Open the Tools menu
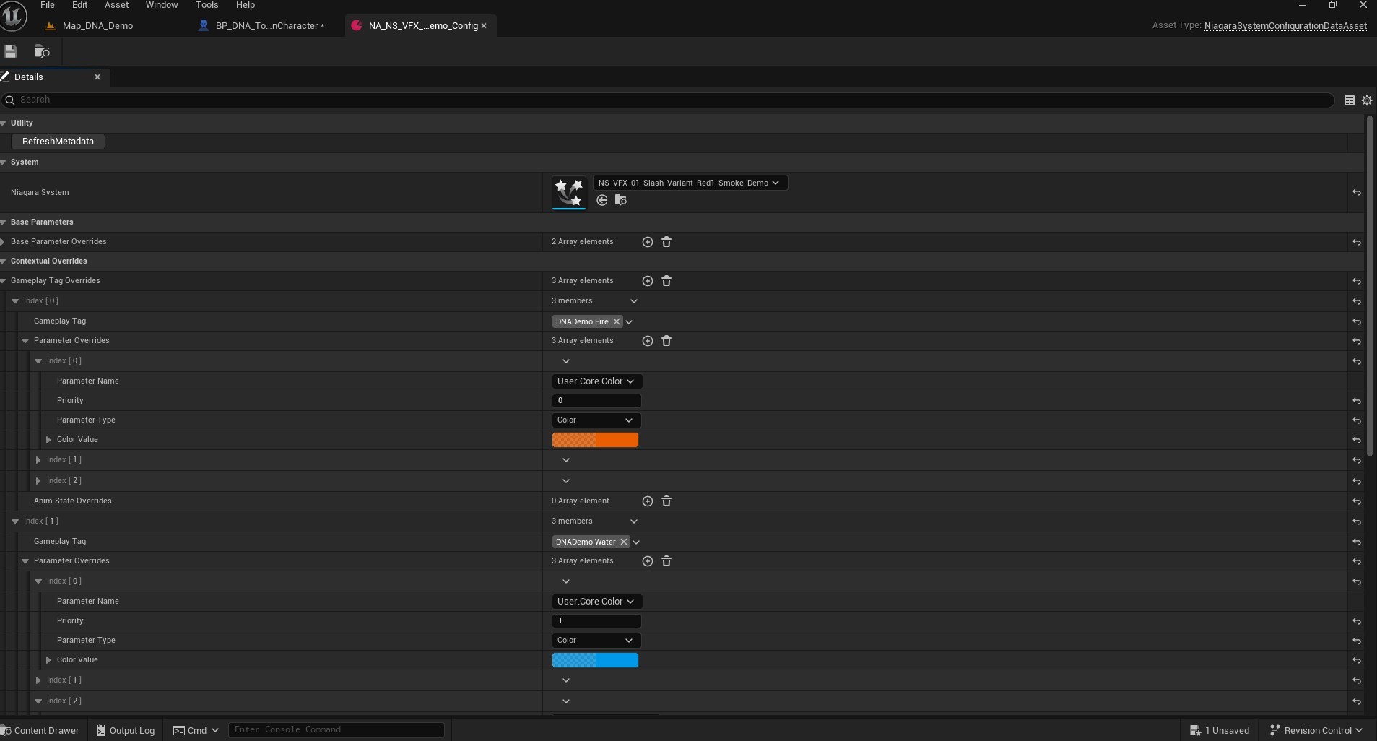Image resolution: width=1377 pixels, height=741 pixels. tap(207, 5)
